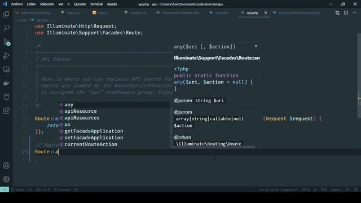
Task: Change indentation via the Espacios status item
Action: tap(289, 189)
